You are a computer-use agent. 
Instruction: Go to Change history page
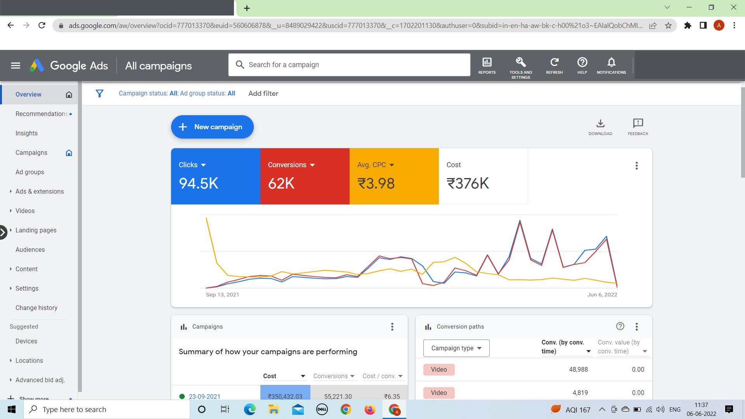click(36, 308)
